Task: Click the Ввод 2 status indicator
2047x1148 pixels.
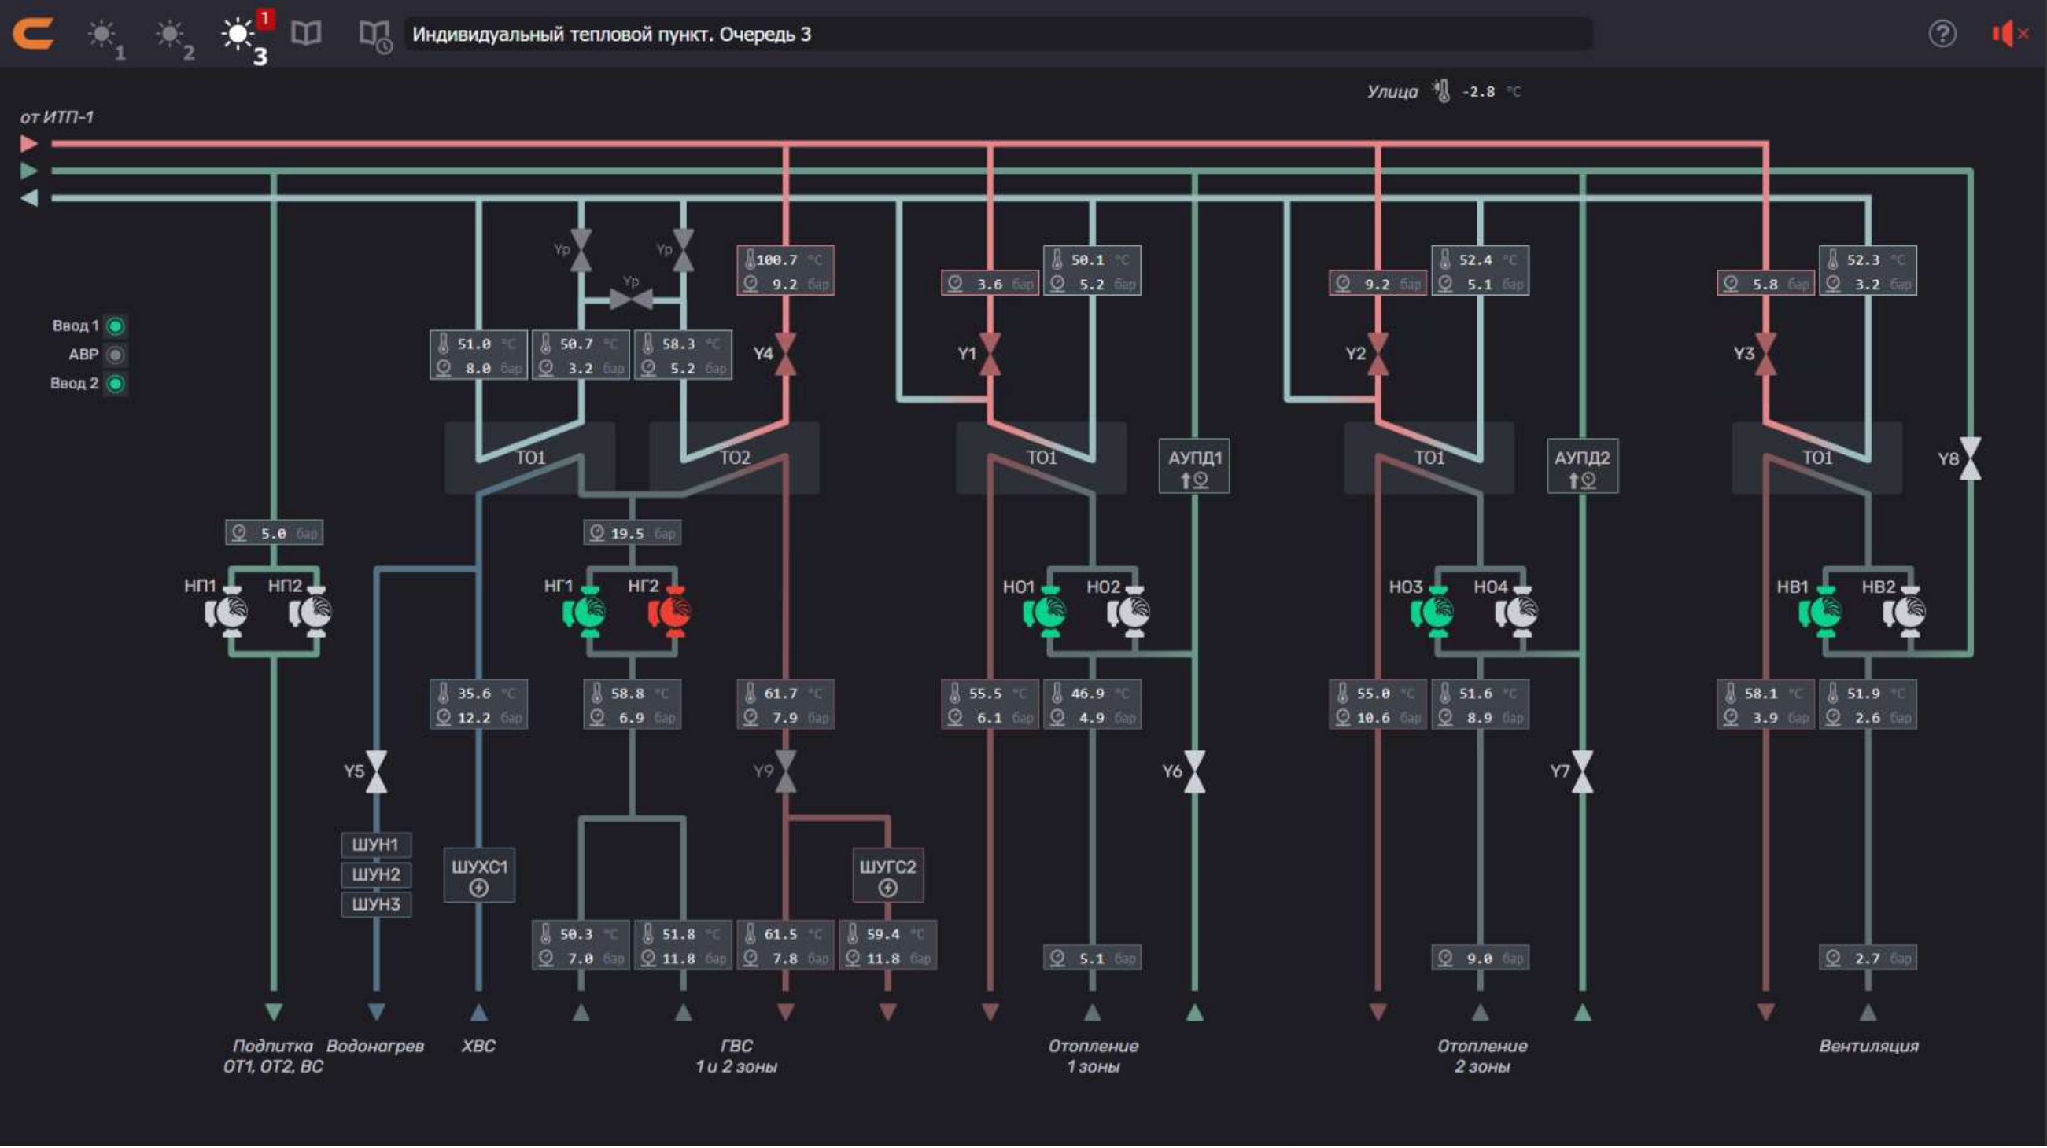Action: point(116,384)
